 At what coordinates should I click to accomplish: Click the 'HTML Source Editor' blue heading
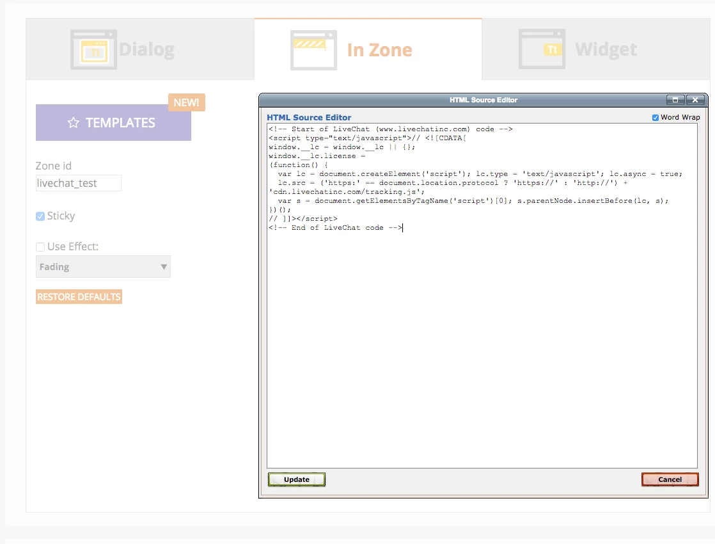pos(309,117)
